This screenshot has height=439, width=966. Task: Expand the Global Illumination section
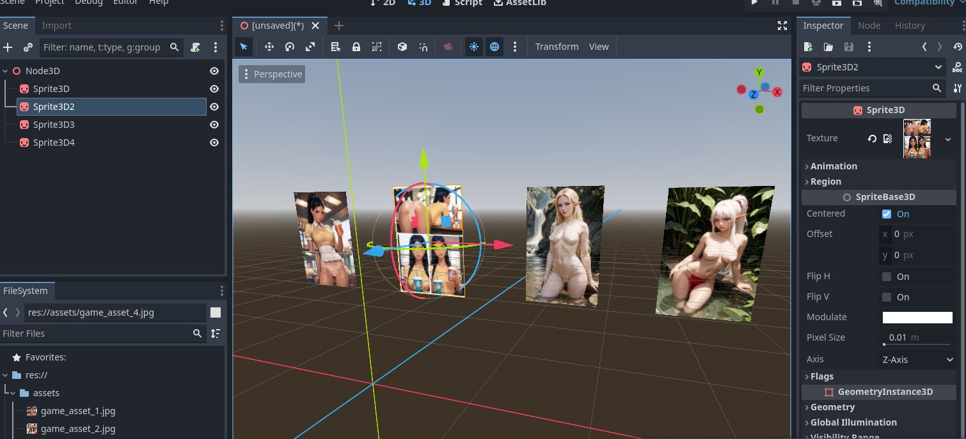pyautogui.click(x=853, y=422)
